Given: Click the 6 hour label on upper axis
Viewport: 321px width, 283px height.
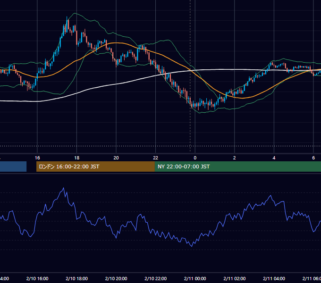Looking at the screenshot, I should click(313, 158).
